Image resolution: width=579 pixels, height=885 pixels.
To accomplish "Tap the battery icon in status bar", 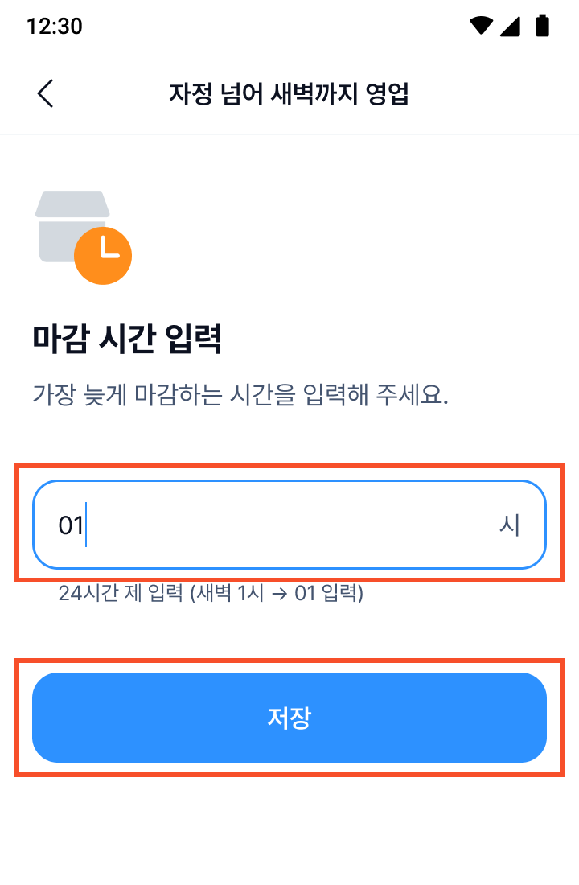I will [x=543, y=26].
